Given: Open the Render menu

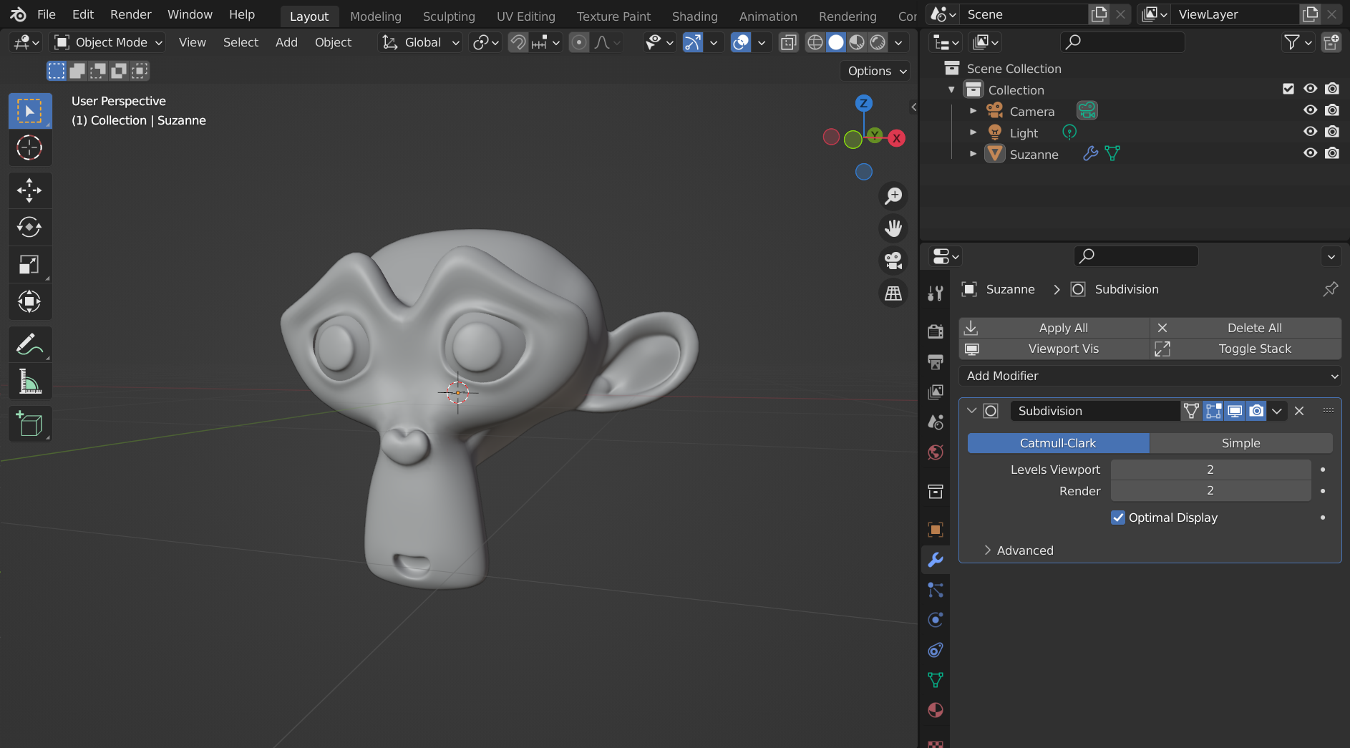Looking at the screenshot, I should (x=130, y=14).
